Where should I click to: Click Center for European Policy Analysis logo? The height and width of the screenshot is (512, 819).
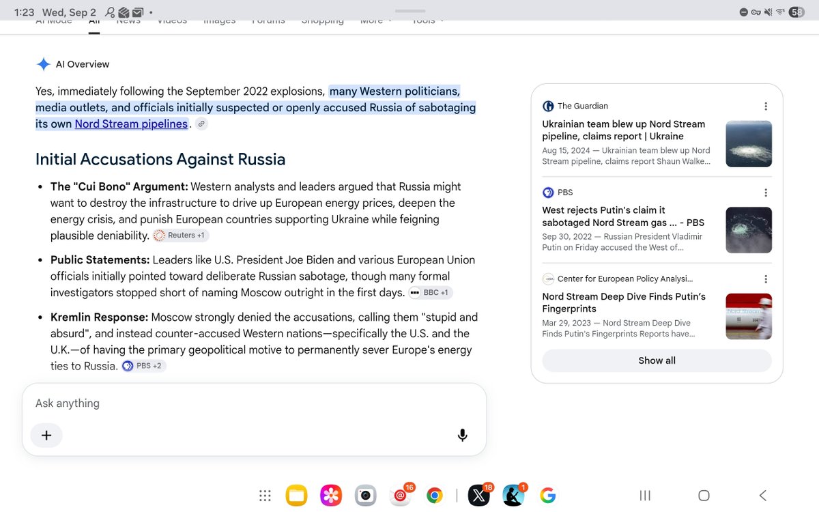pyautogui.click(x=548, y=279)
